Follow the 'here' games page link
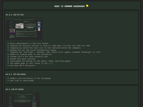 (51, 63)
